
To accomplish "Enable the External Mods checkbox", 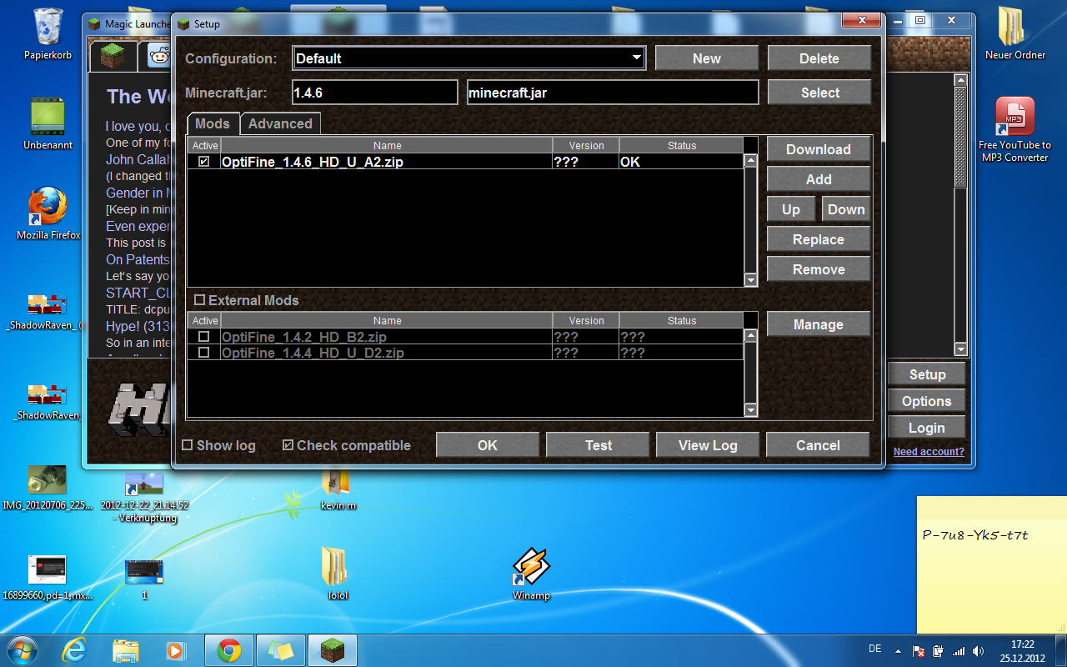I will pos(199,300).
